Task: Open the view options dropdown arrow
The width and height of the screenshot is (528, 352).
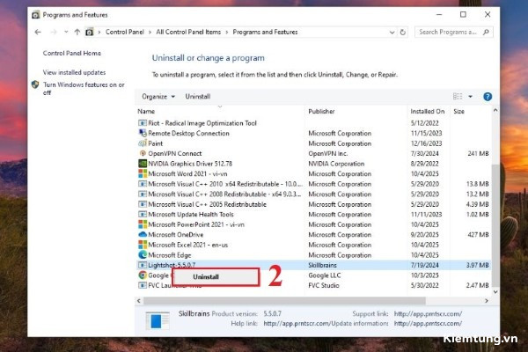Action: 471,97
